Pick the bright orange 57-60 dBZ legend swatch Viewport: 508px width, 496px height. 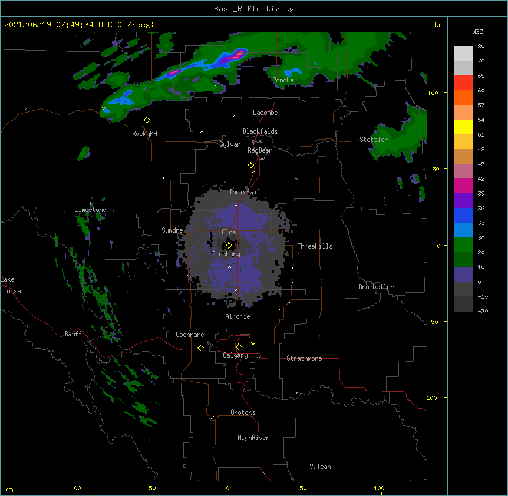(463, 97)
